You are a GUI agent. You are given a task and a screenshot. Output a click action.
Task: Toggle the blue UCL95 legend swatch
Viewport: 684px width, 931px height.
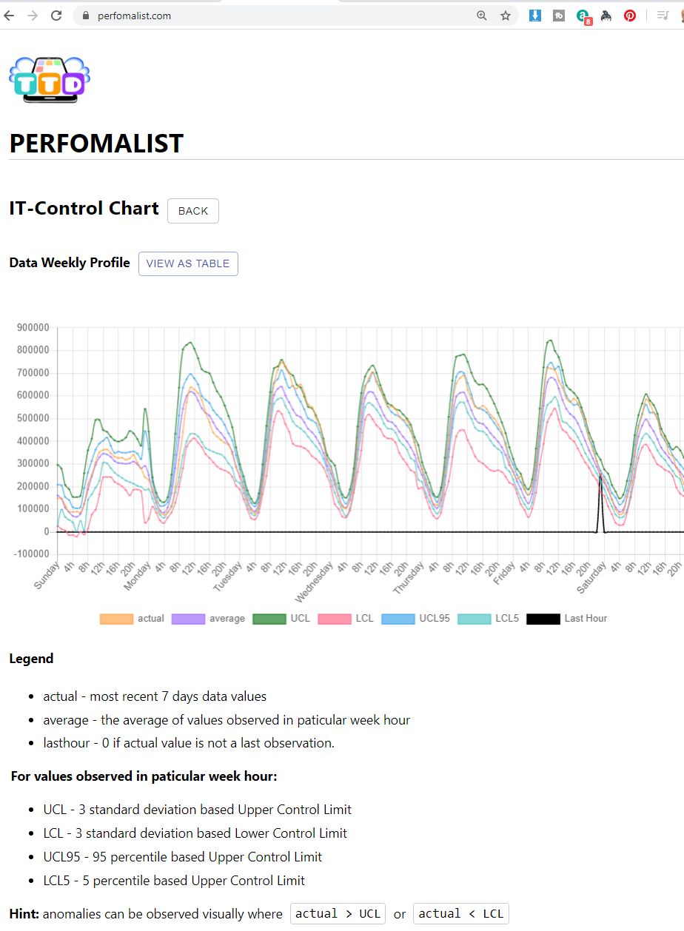[x=398, y=619]
